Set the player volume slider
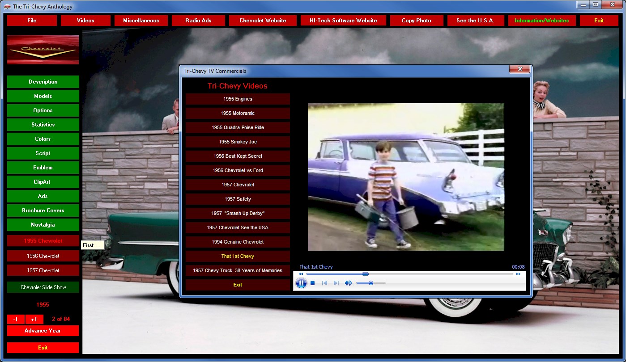 pos(371,283)
